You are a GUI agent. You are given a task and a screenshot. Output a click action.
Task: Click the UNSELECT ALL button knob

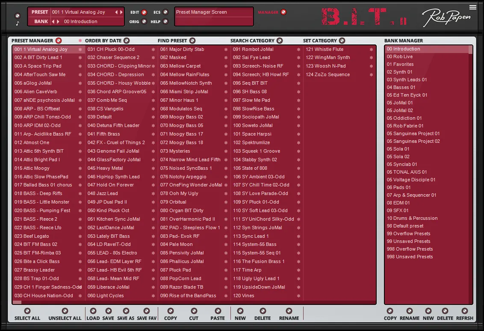point(65,311)
